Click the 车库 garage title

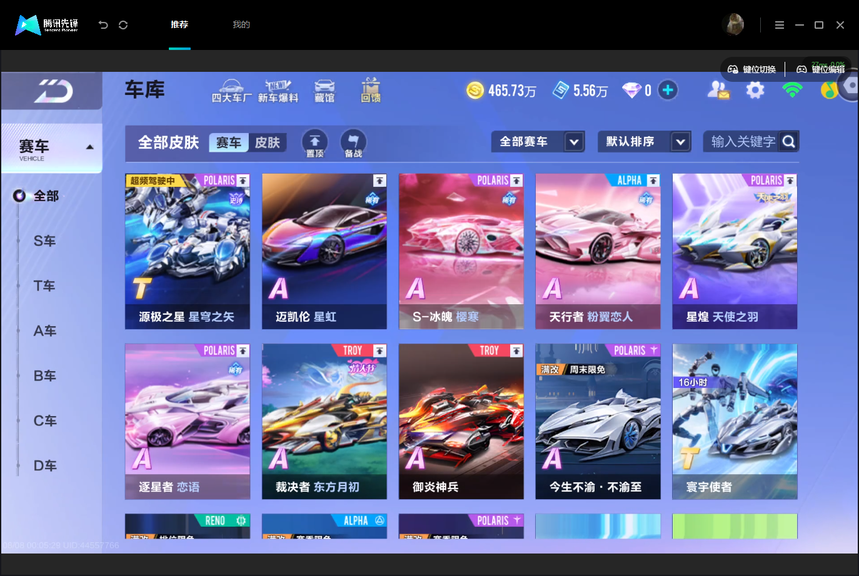pos(144,89)
